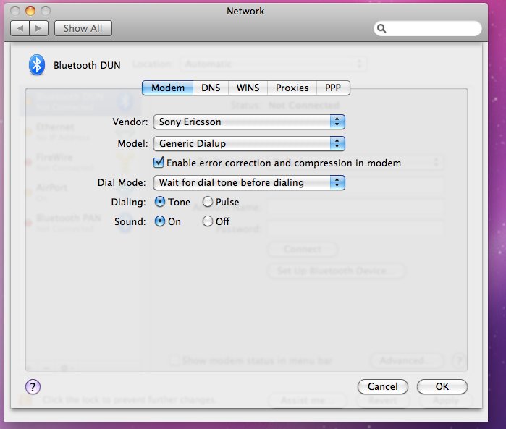Image resolution: width=506 pixels, height=429 pixels.
Task: Turn modem sound On
Action: (160, 221)
